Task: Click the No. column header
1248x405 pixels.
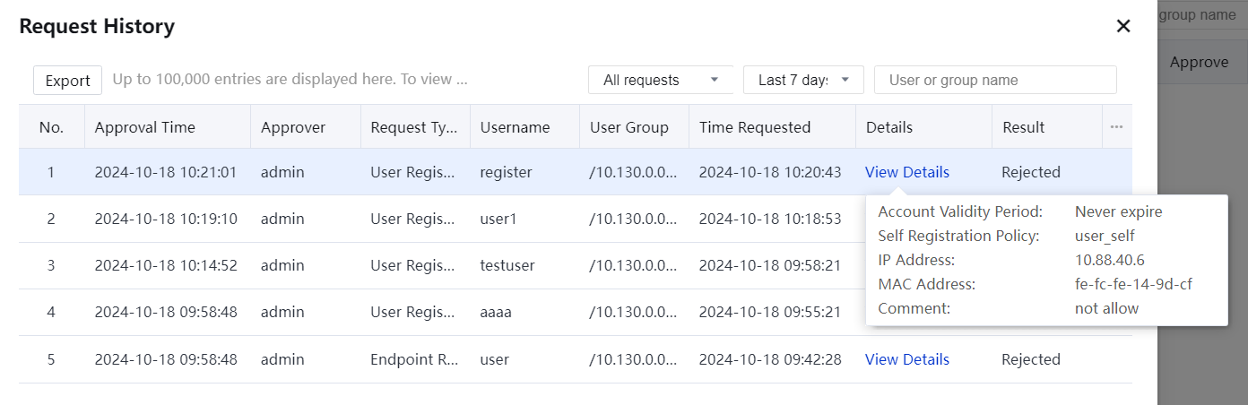Action: coord(51,127)
